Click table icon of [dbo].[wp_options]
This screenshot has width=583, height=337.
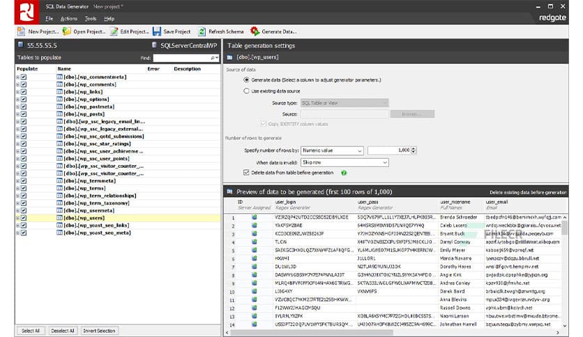pyautogui.click(x=59, y=99)
